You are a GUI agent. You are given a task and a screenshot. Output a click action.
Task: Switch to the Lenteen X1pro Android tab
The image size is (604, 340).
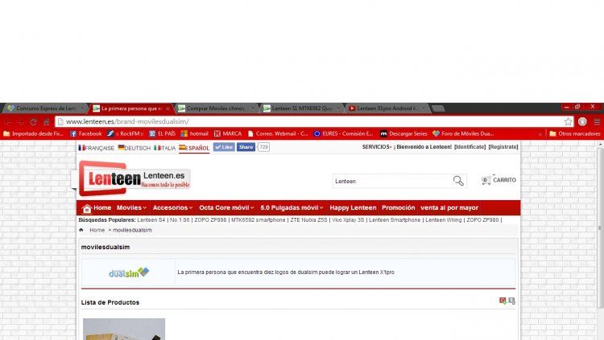[x=387, y=109]
